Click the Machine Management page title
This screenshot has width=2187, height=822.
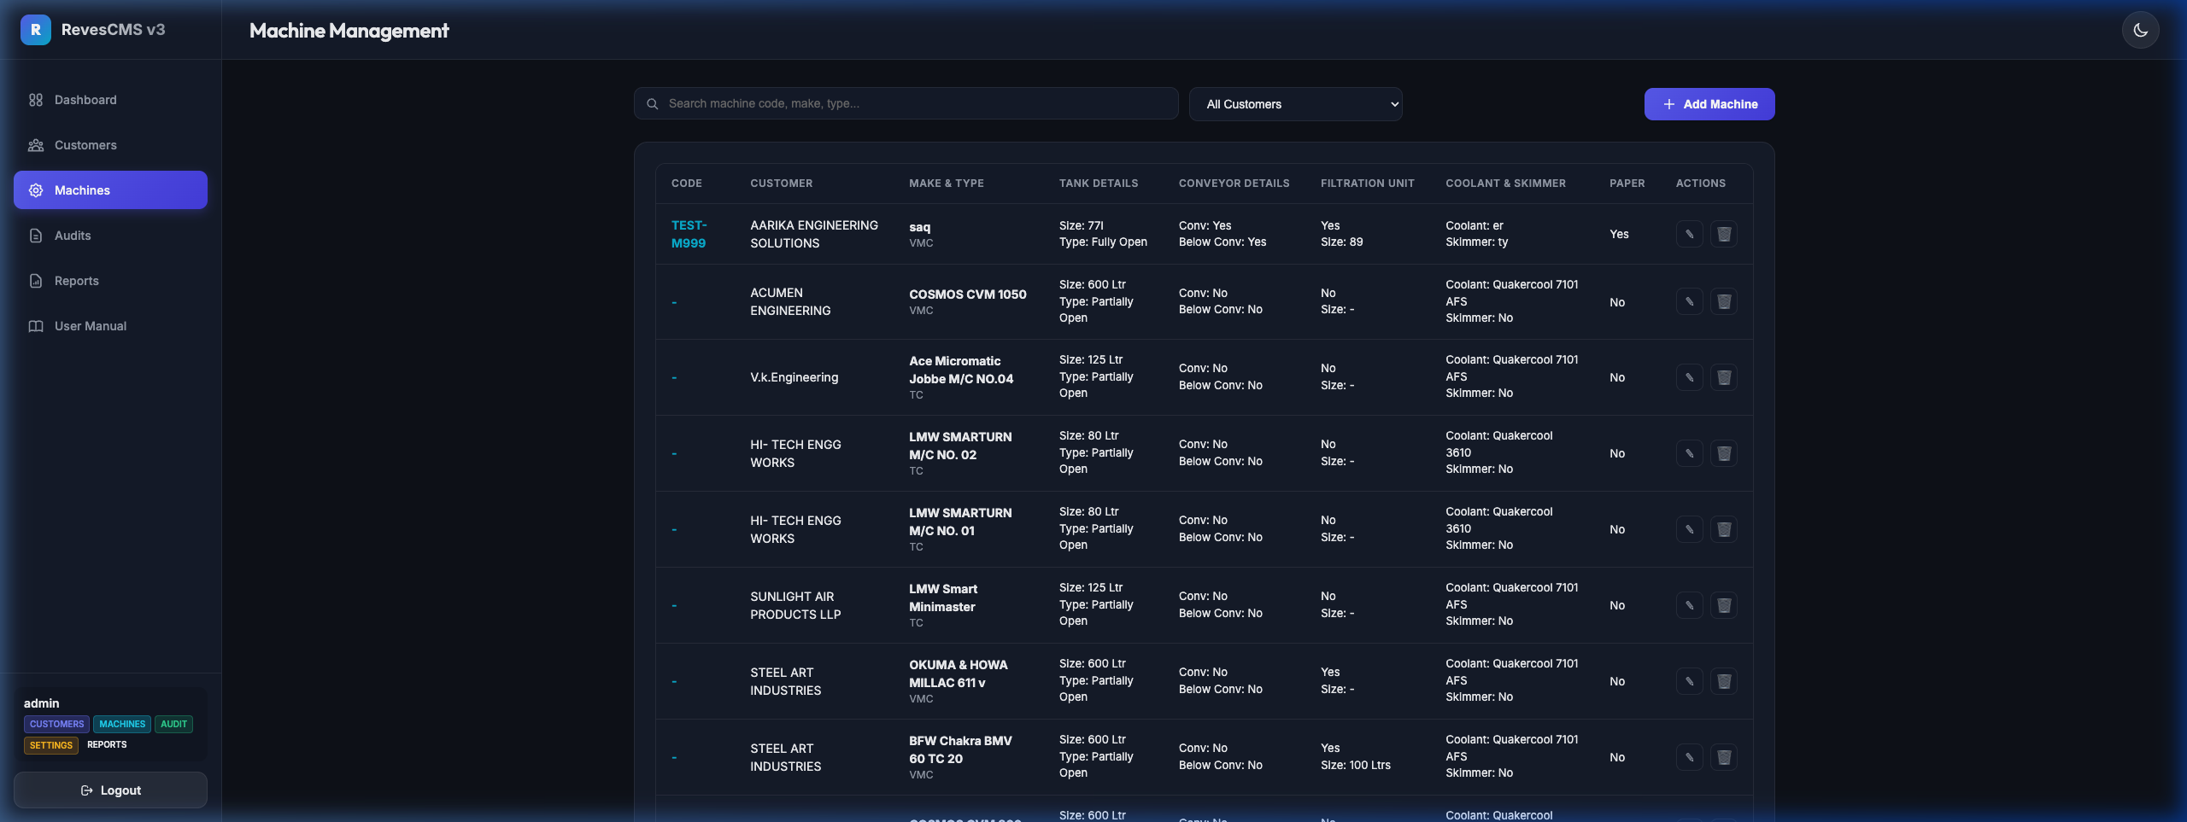[349, 31]
